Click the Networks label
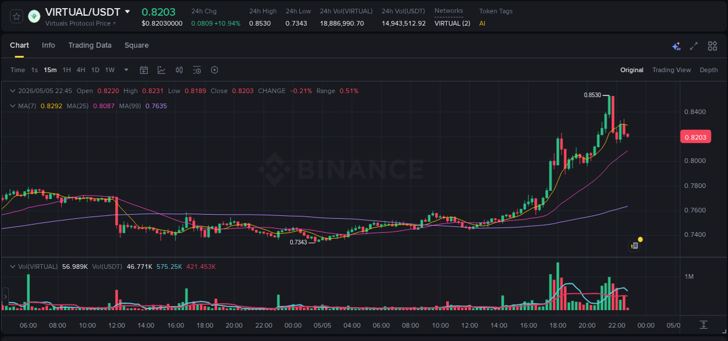 click(448, 11)
